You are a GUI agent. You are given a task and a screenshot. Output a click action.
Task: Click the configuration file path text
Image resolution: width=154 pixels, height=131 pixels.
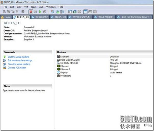pyautogui.click(x=47, y=34)
